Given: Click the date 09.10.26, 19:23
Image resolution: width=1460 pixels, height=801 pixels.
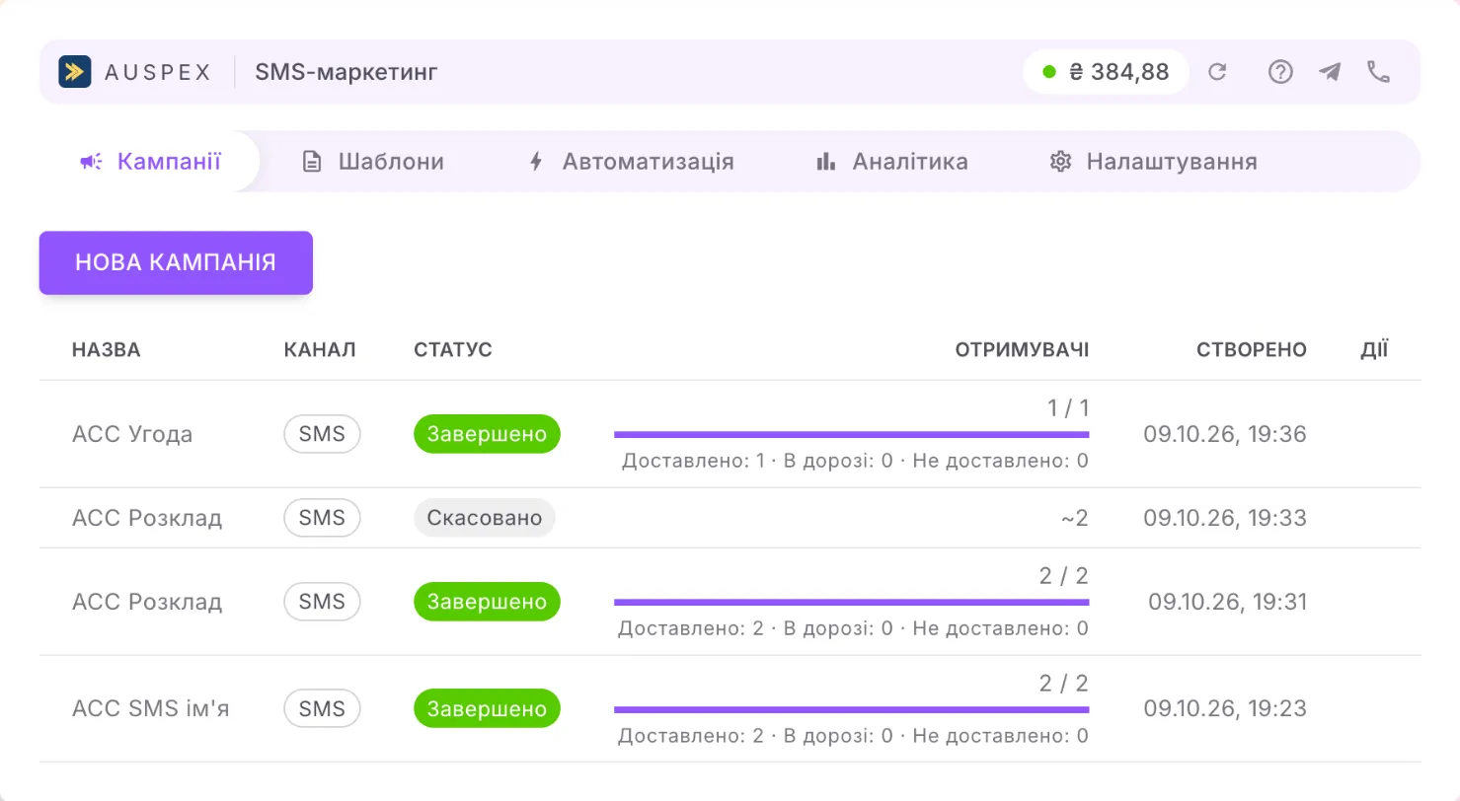Looking at the screenshot, I should point(1225,708).
